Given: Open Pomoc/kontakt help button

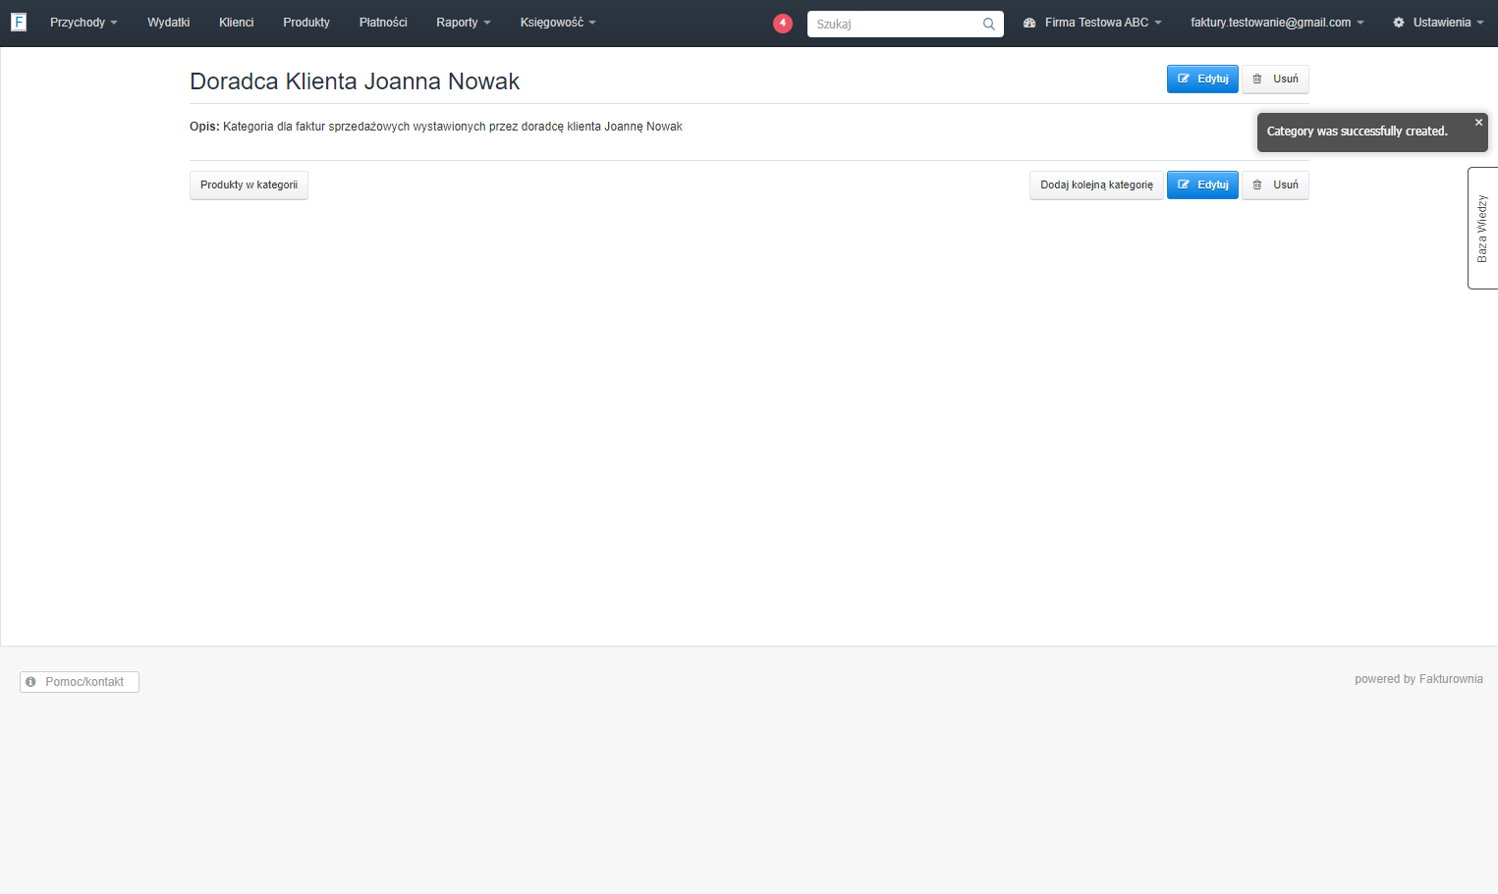Looking at the screenshot, I should [x=80, y=682].
